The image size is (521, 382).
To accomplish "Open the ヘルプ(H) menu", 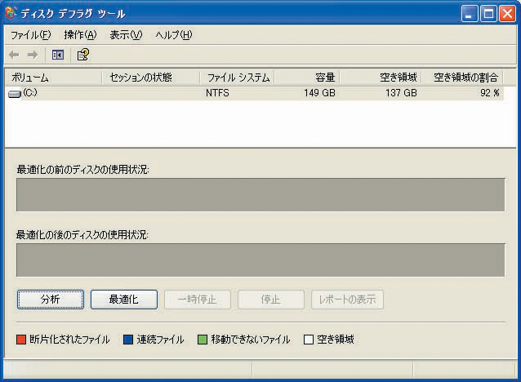I will click(x=174, y=35).
